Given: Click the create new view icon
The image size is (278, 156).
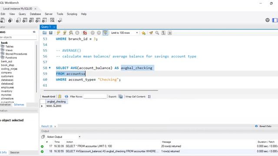Looking at the screenshot, I should click(31, 20).
